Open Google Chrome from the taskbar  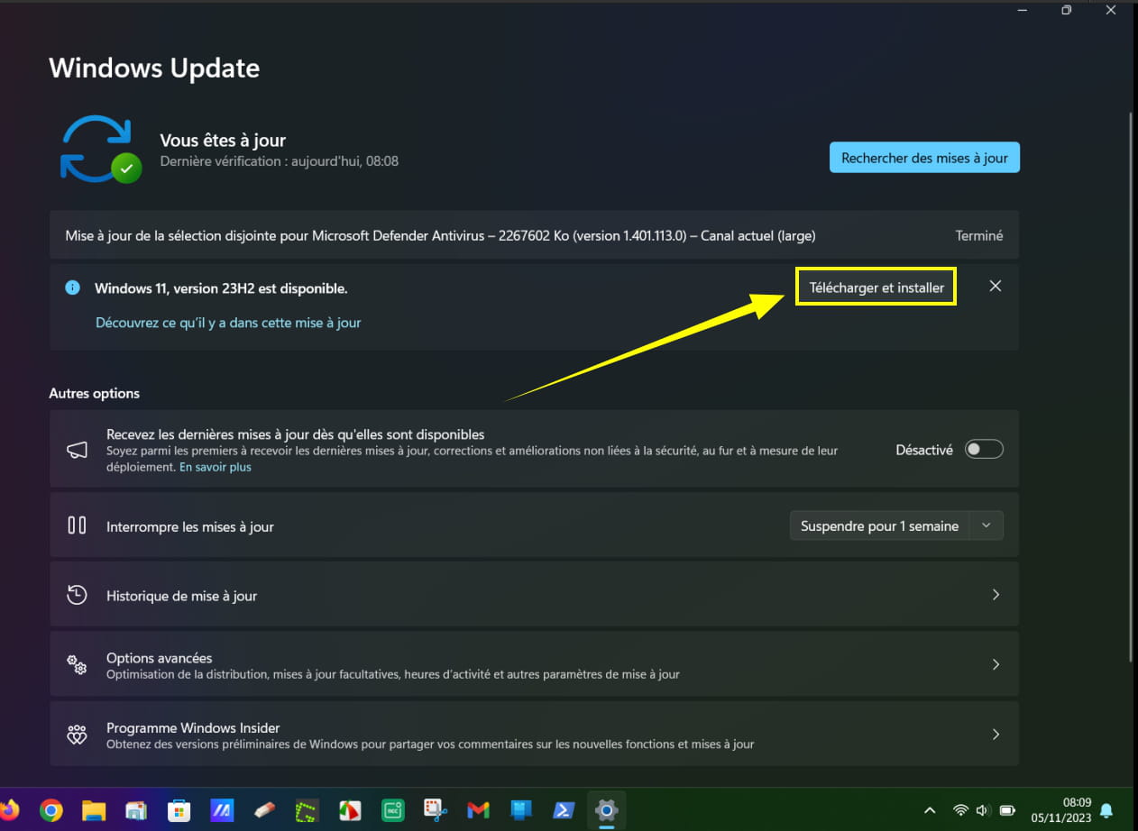click(x=51, y=810)
